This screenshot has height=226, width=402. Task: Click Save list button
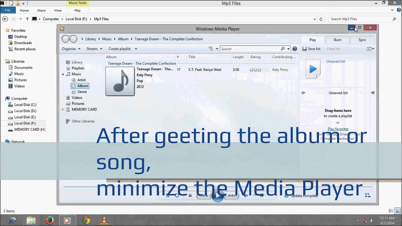point(312,49)
